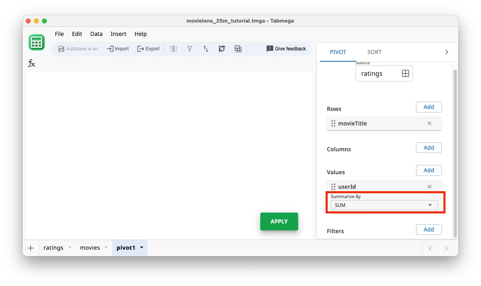Switch to the SORT tab
The image size is (481, 286).
tap(374, 52)
